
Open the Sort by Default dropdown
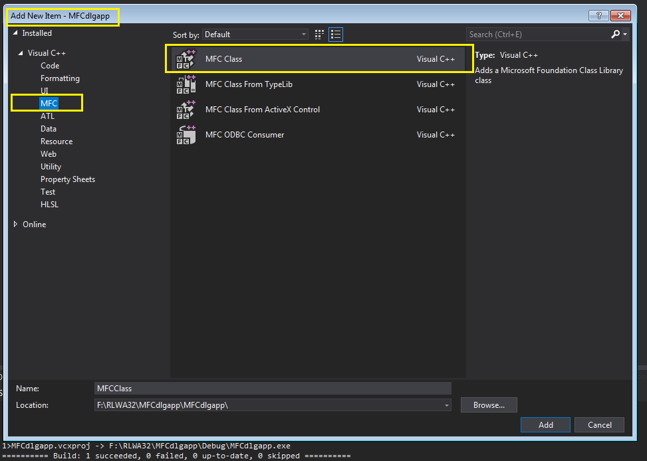tap(255, 35)
